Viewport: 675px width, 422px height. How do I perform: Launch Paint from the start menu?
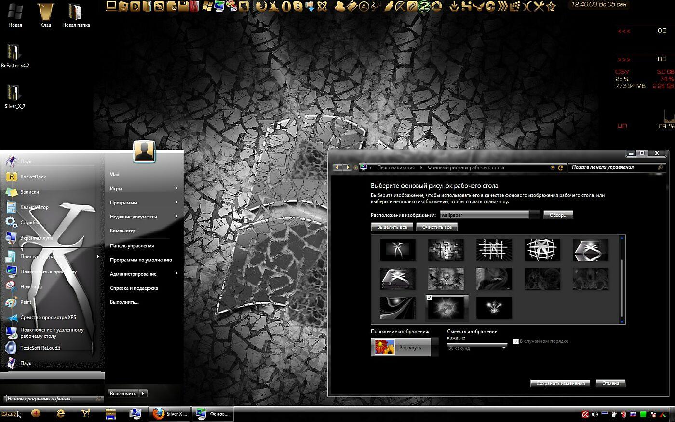coord(52,302)
